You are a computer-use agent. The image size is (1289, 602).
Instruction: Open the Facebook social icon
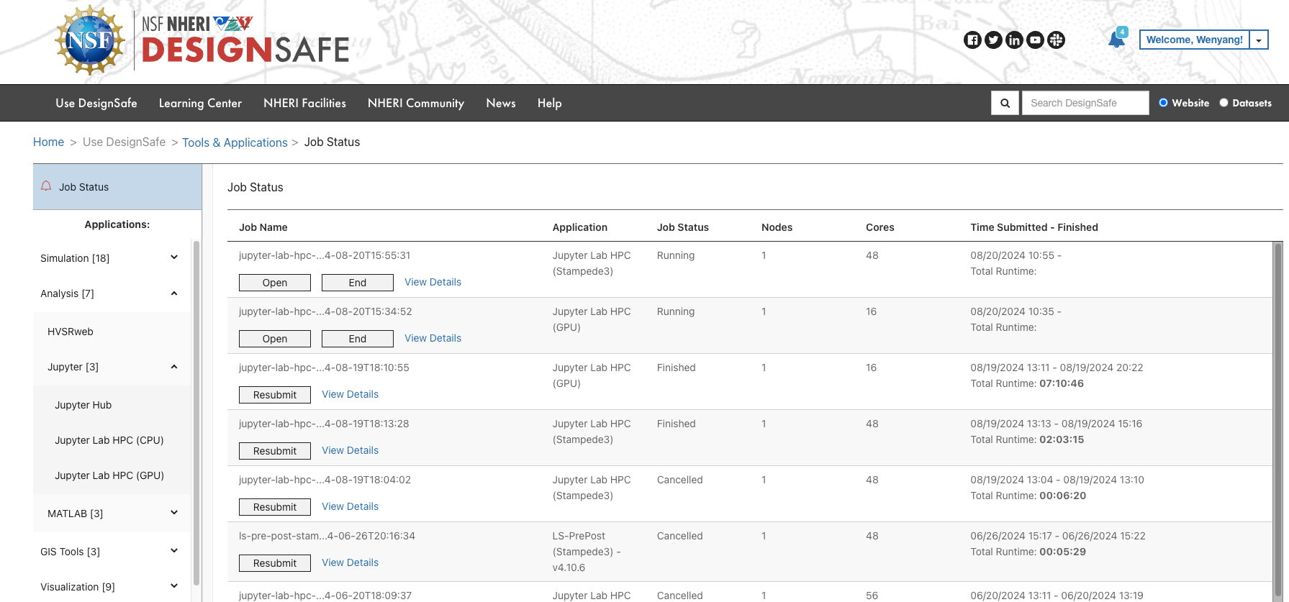pos(972,40)
